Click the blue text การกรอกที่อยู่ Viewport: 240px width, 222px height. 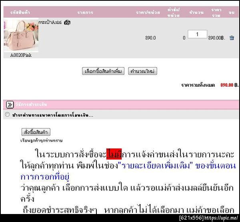click(45, 177)
